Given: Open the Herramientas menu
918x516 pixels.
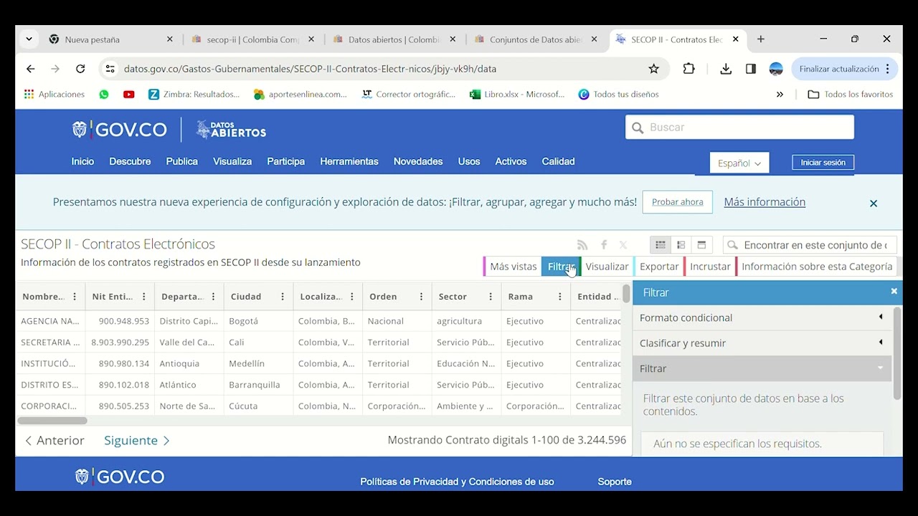Looking at the screenshot, I should tap(349, 161).
